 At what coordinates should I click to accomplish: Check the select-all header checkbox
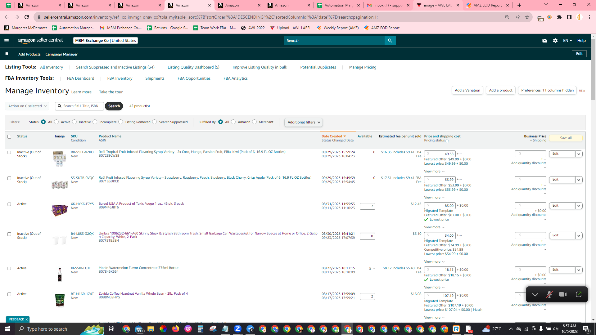click(x=9, y=137)
